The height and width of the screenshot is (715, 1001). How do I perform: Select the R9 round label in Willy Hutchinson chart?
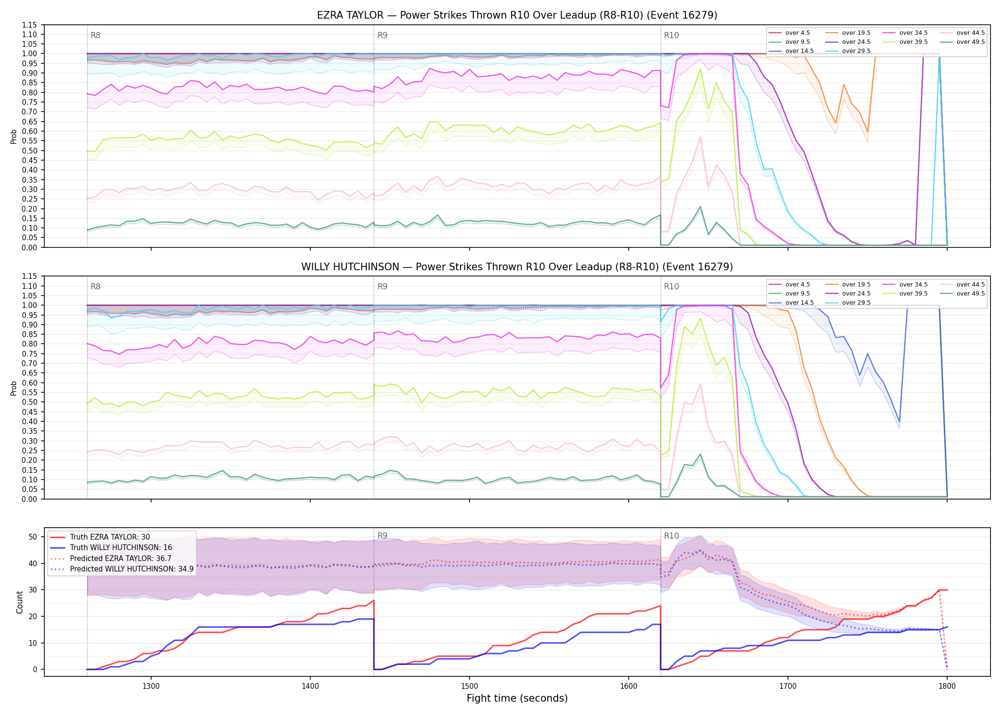pyautogui.click(x=382, y=286)
